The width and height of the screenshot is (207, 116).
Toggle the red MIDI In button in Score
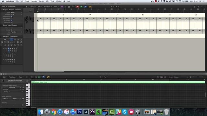[78, 7]
